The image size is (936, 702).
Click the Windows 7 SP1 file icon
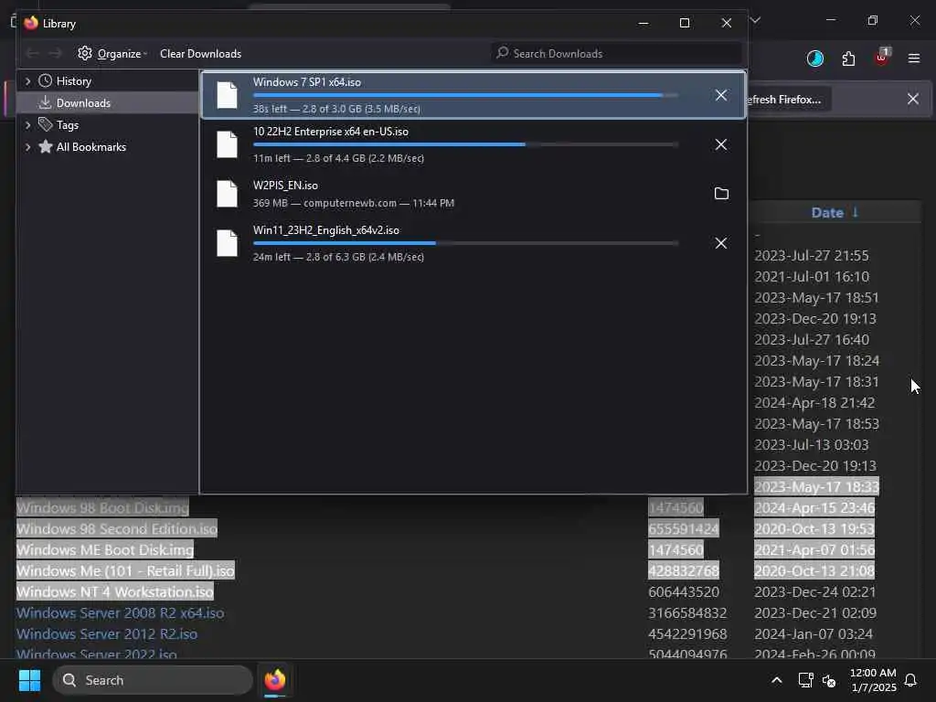(227, 95)
